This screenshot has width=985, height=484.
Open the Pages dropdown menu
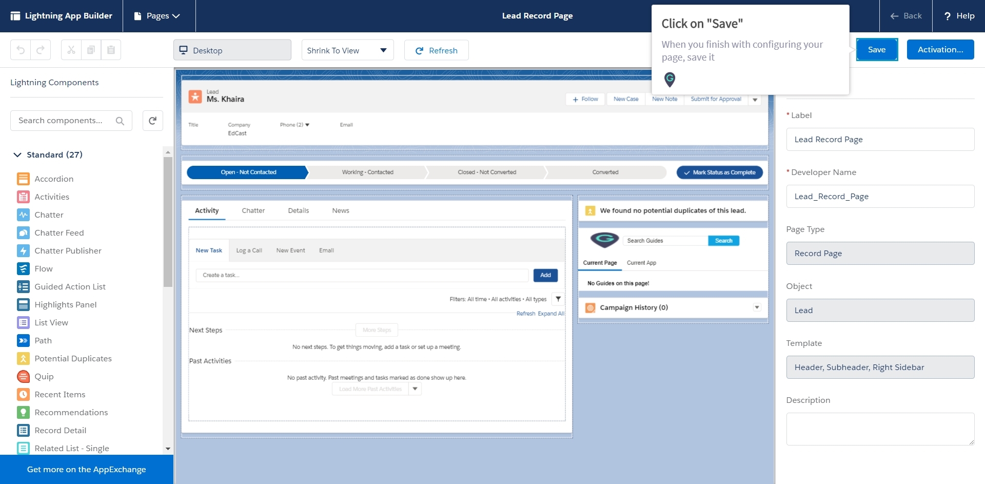[157, 16]
